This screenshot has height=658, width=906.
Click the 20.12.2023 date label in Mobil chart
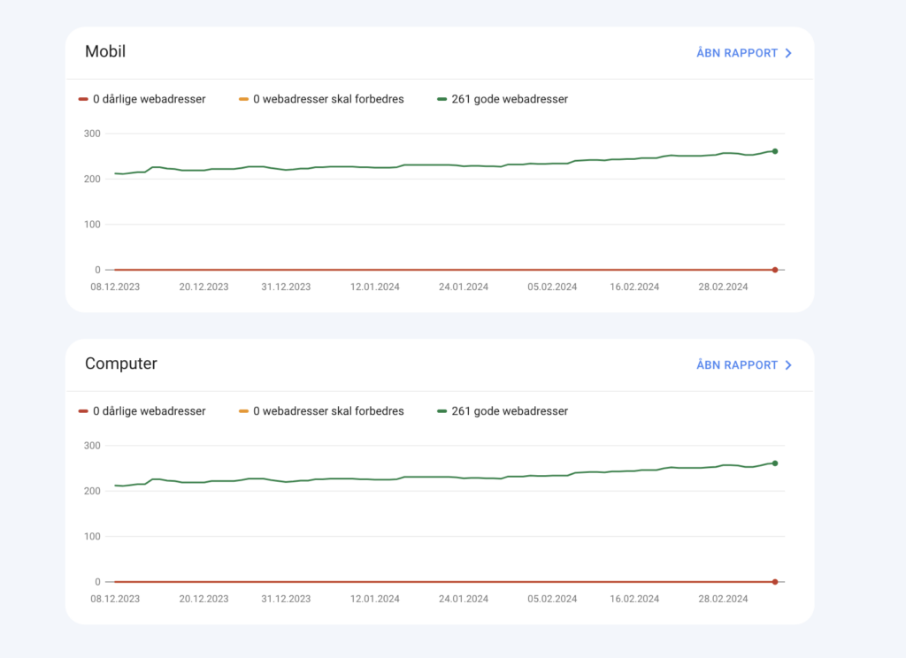pos(204,287)
